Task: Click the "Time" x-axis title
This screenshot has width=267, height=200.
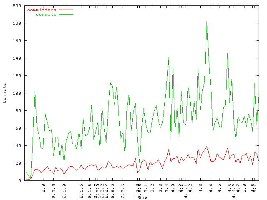Action: (x=141, y=197)
